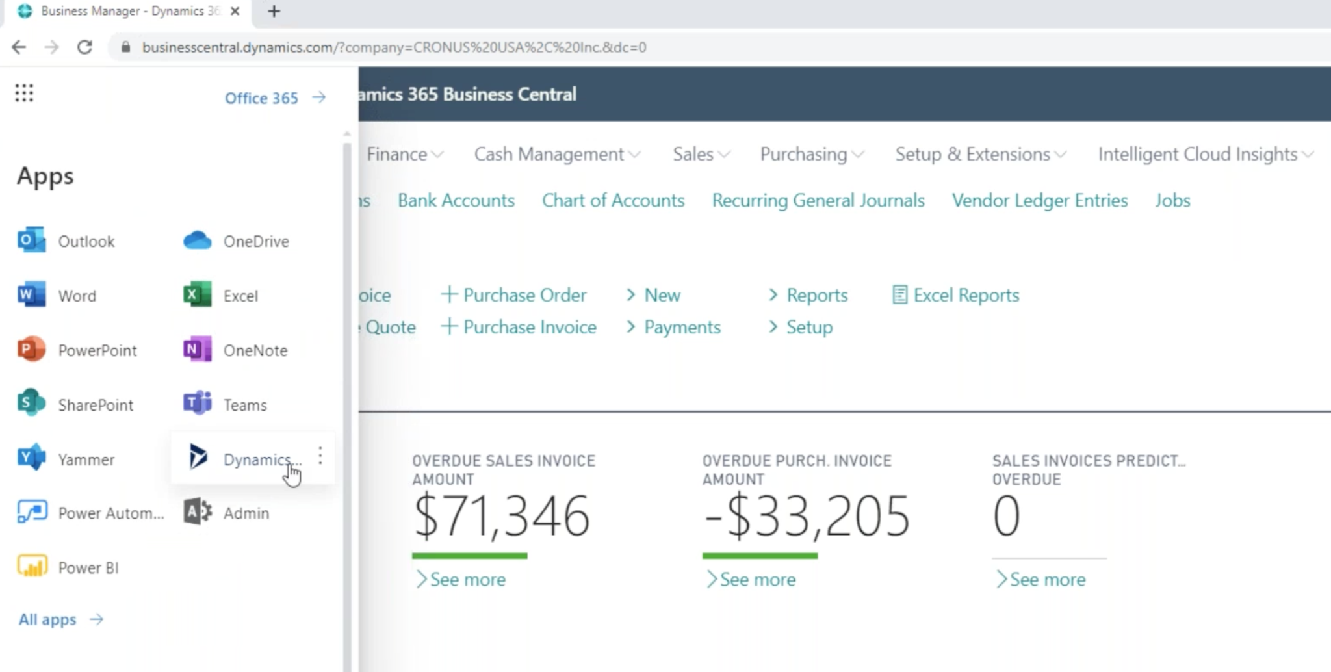Expand the Cash Management menu

click(x=557, y=154)
